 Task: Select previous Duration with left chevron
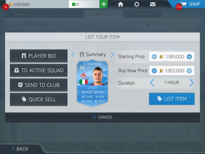[152, 82]
